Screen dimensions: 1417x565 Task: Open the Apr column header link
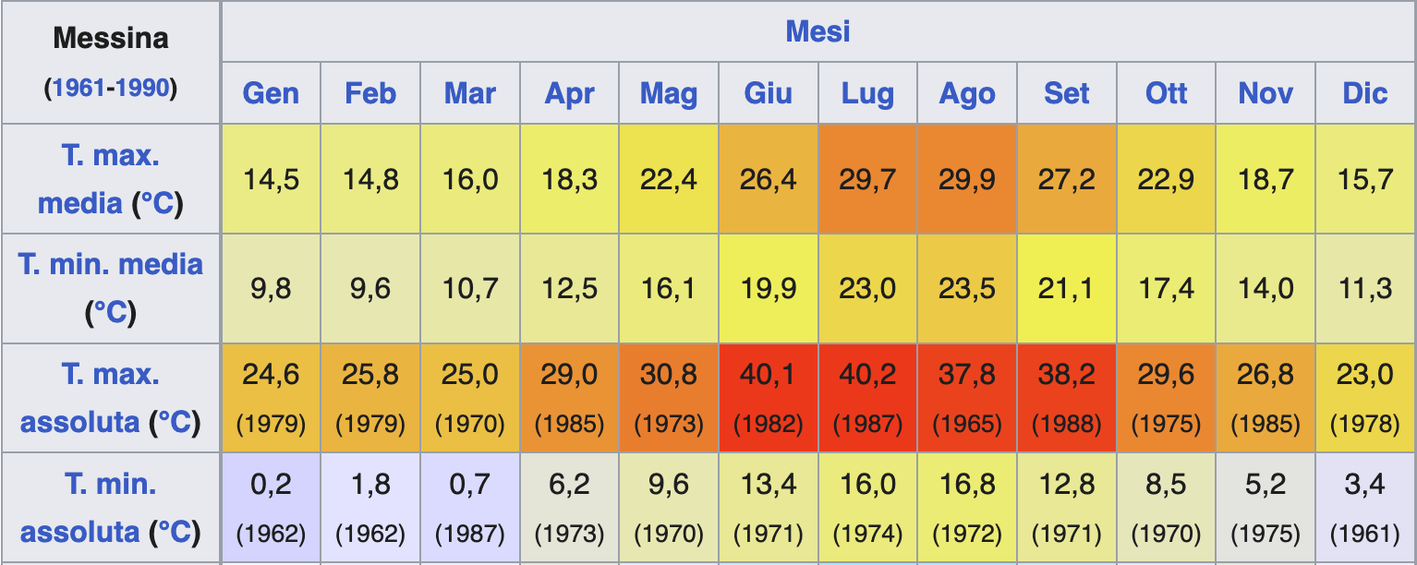[569, 93]
